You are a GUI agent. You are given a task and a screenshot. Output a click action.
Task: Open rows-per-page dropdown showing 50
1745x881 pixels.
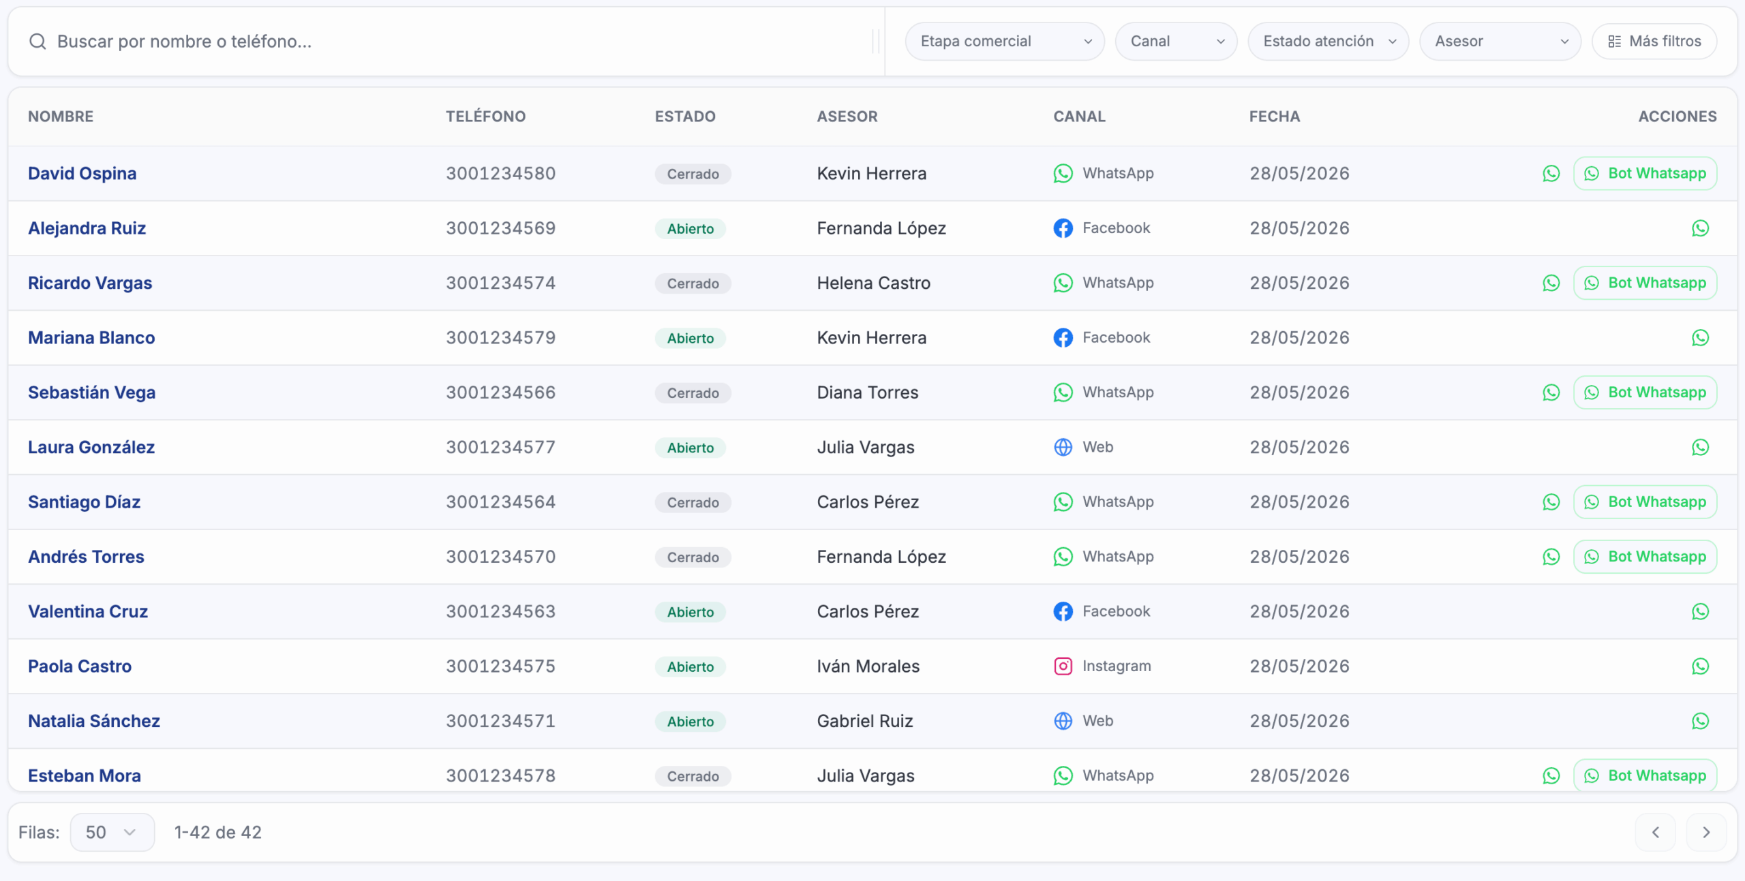click(x=112, y=832)
